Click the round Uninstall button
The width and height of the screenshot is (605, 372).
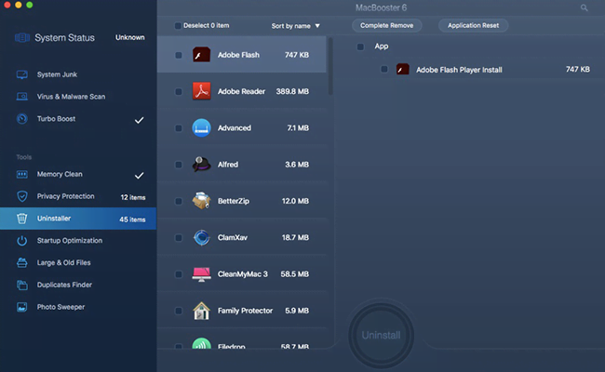(382, 335)
